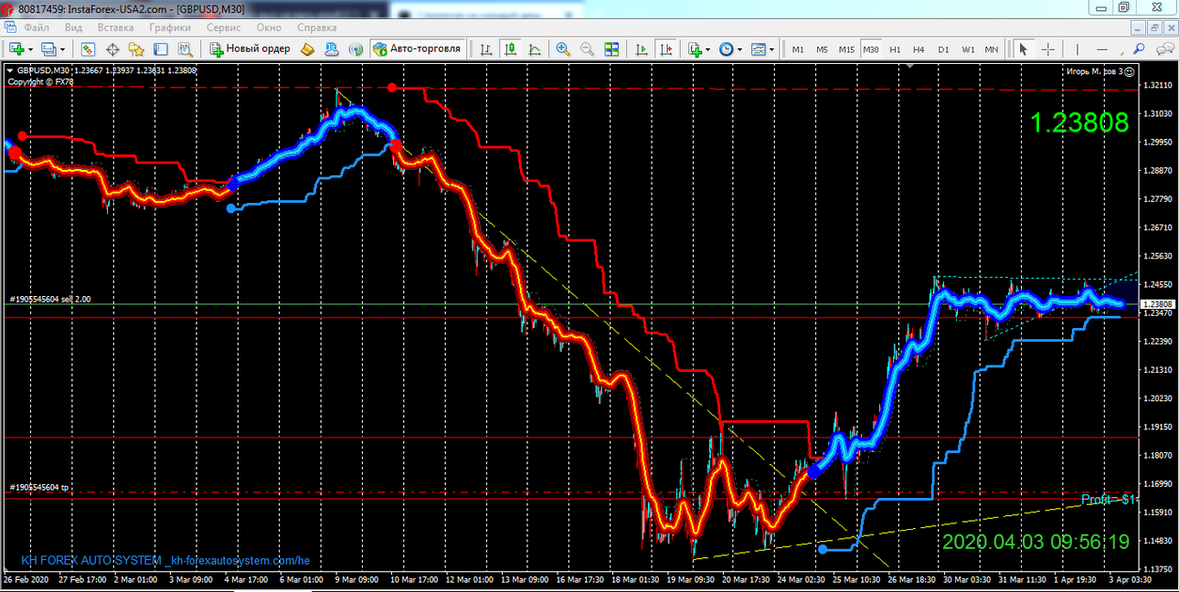Select the M1 timeframe
1179x592 pixels.
tap(798, 49)
